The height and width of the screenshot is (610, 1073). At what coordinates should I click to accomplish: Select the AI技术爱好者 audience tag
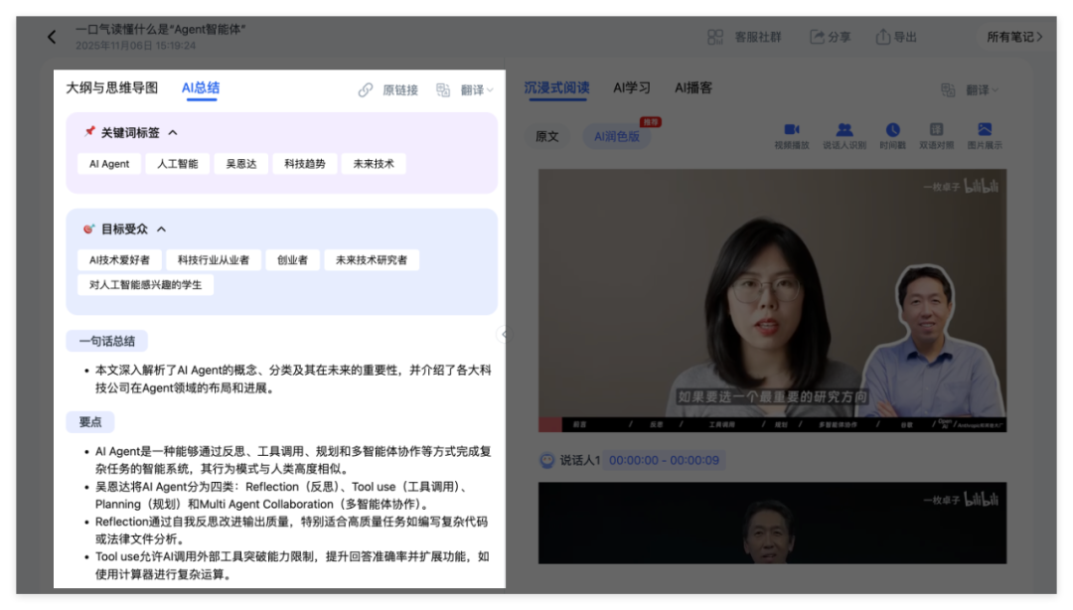pyautogui.click(x=120, y=260)
